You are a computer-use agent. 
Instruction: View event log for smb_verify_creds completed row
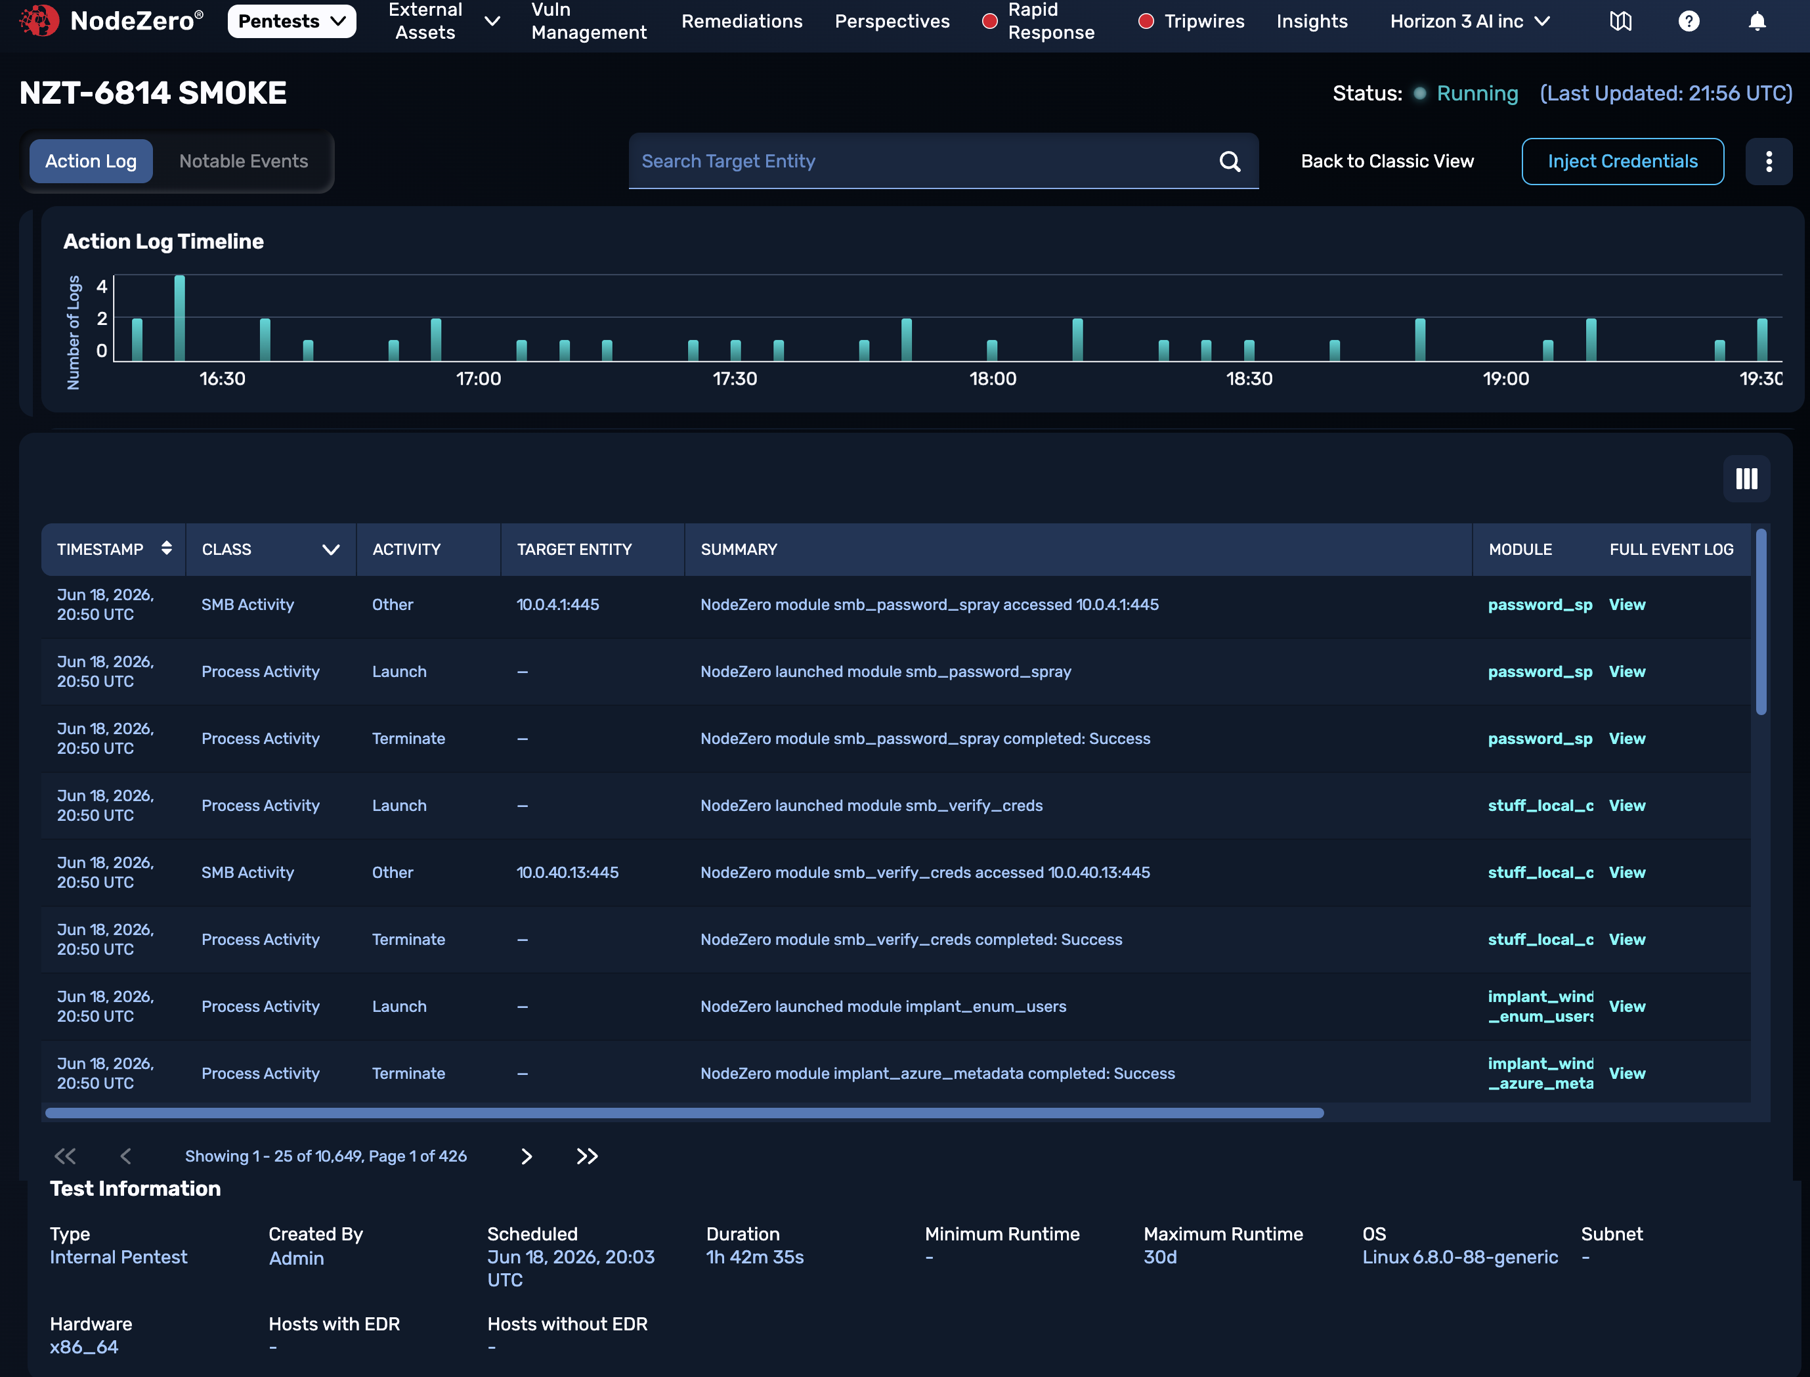(1626, 940)
